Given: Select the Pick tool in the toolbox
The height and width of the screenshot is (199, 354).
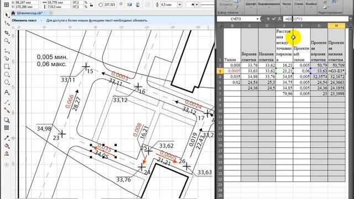Looking at the screenshot, I should (7, 15).
